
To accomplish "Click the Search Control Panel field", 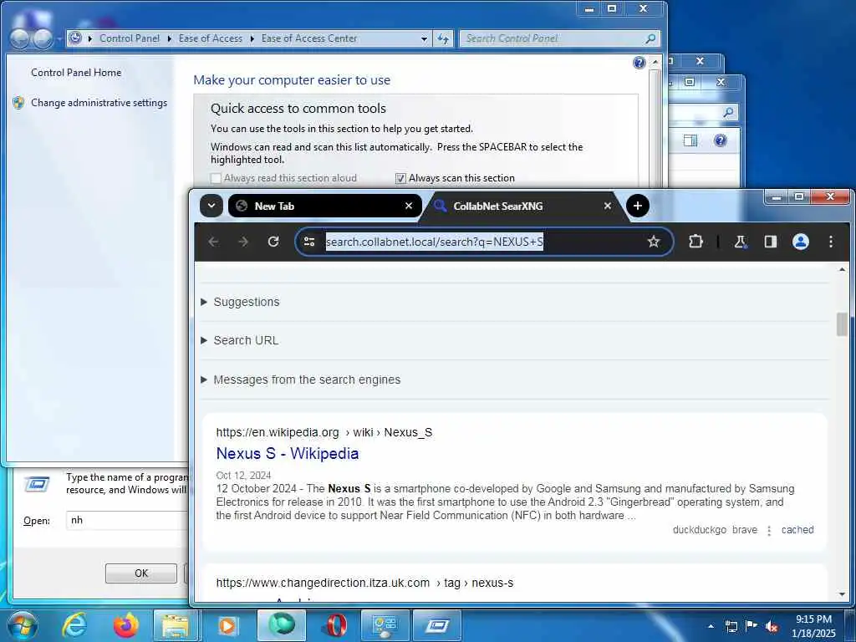I will (552, 38).
